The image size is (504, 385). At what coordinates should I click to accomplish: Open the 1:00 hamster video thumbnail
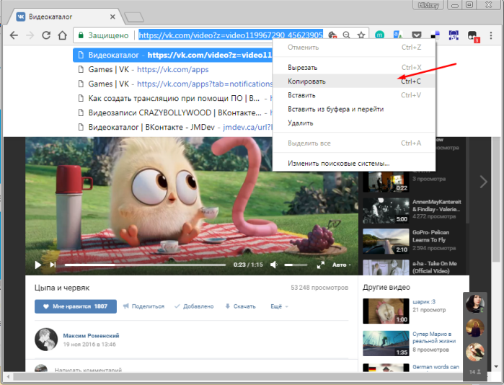coord(386,311)
